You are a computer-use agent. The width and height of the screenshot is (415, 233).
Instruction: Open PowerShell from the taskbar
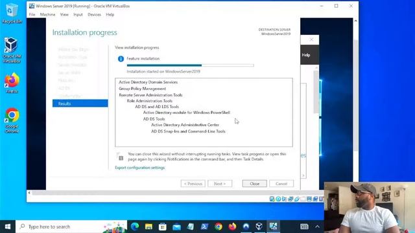[204, 227]
